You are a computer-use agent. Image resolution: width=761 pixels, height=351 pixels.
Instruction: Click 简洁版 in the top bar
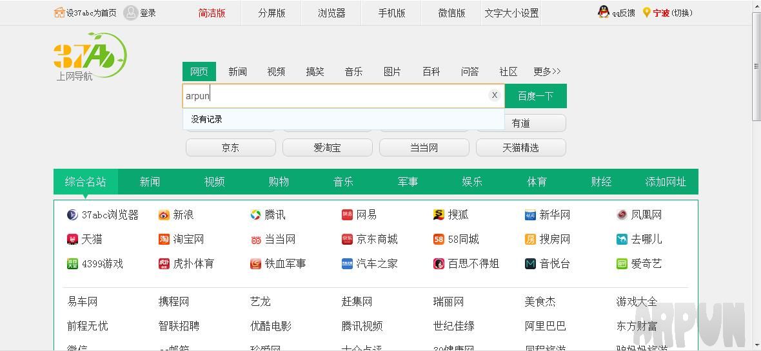212,13
